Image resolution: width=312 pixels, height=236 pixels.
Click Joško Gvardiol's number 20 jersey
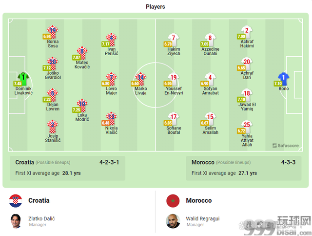53,64
